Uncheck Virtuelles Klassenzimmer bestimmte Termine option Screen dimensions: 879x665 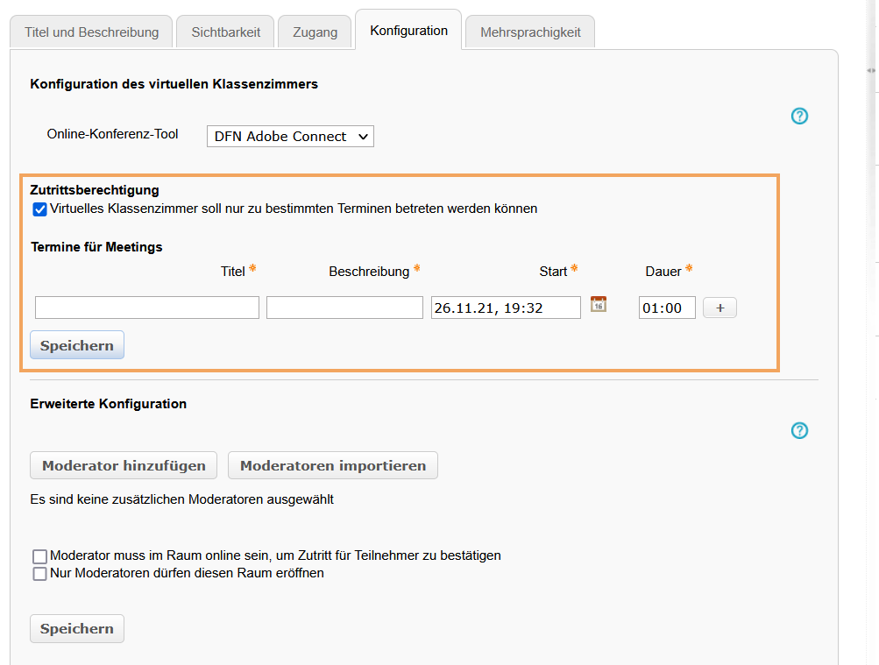[x=39, y=209]
